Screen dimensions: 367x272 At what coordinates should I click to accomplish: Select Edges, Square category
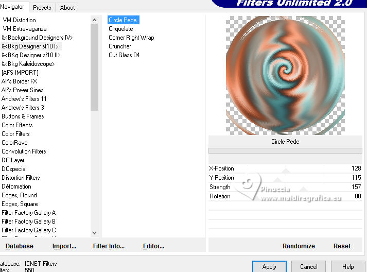[x=20, y=204]
